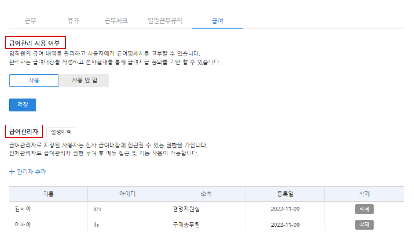
Task: Select the 근무체크 tab
Action: coord(116,21)
